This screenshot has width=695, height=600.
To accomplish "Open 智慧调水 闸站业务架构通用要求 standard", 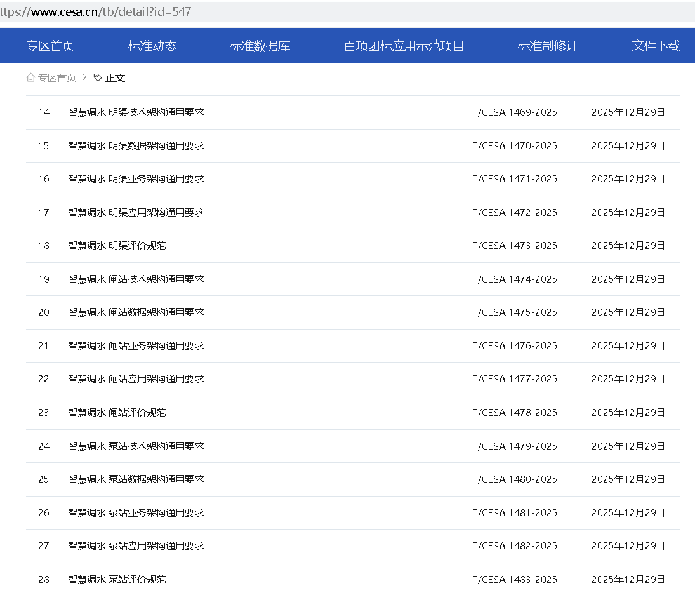I will point(135,345).
